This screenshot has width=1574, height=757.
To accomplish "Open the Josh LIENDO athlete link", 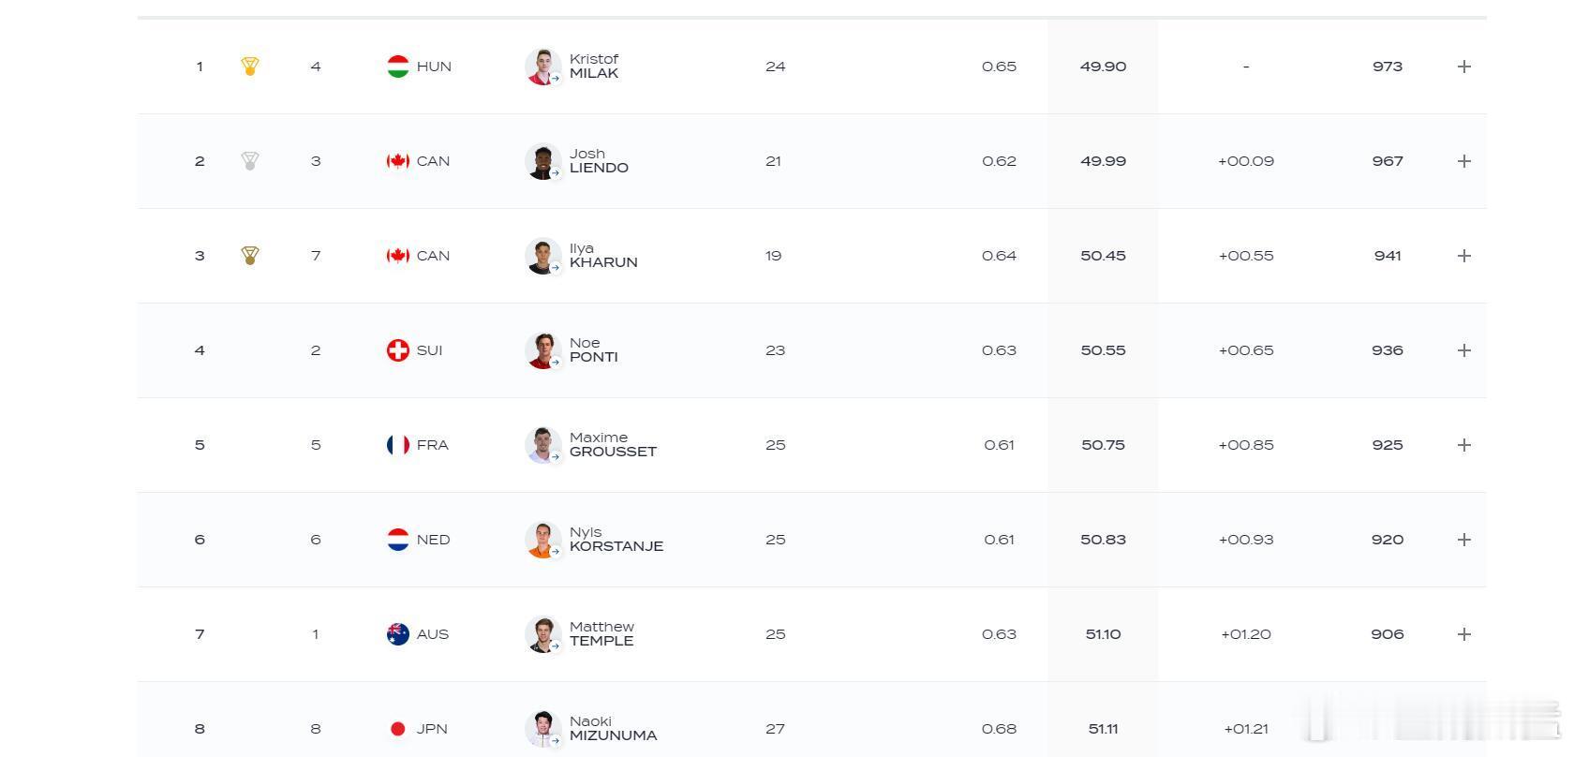I will click(x=599, y=161).
